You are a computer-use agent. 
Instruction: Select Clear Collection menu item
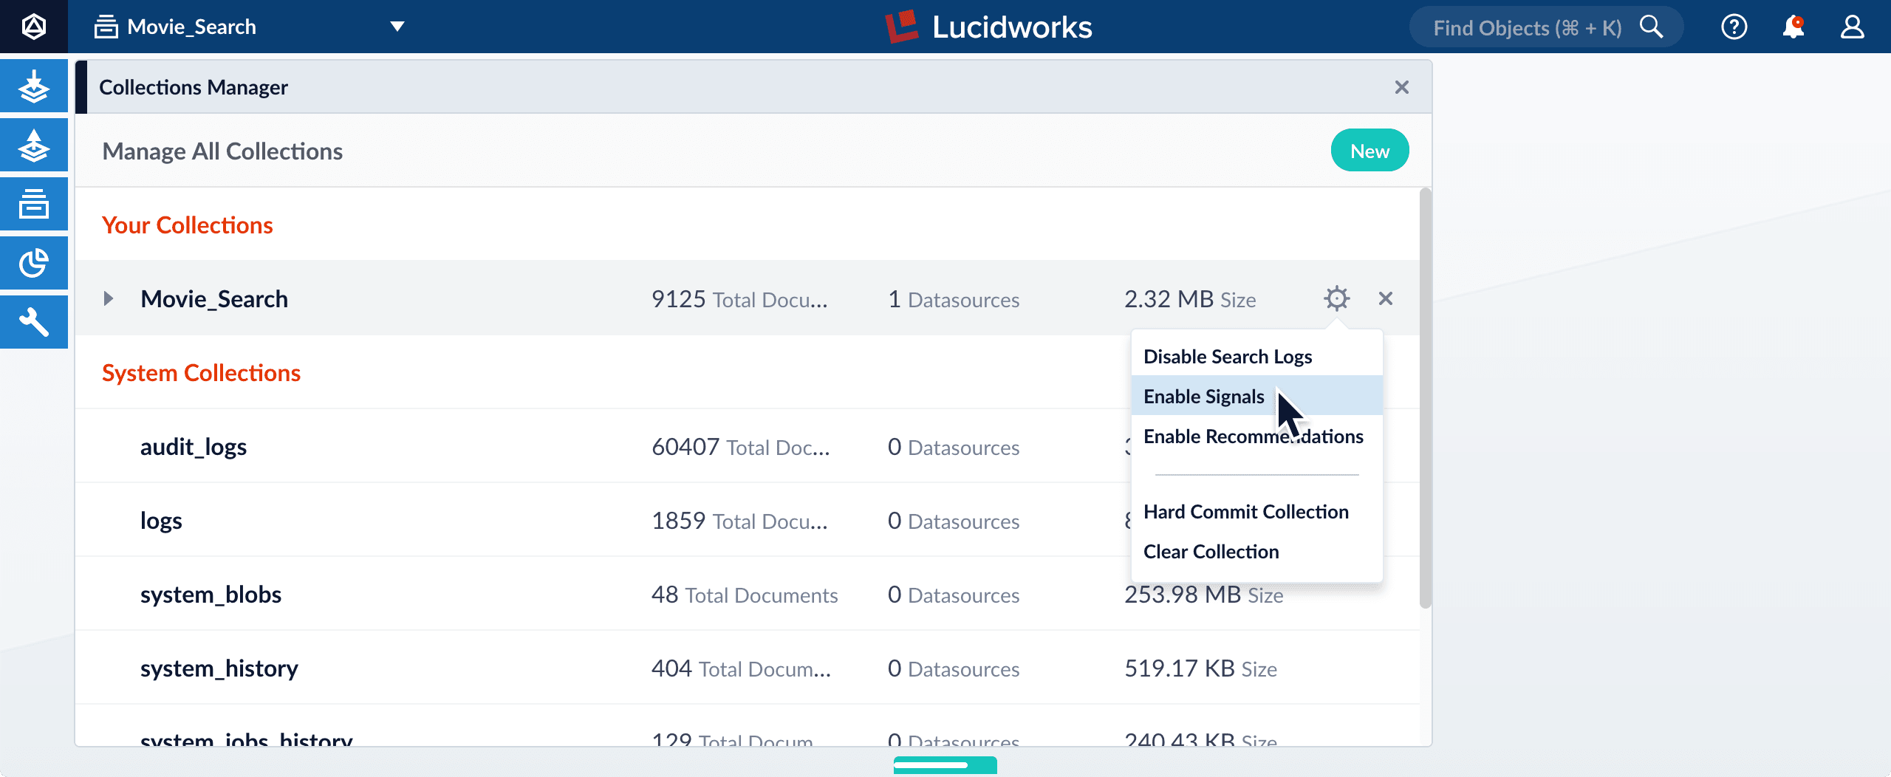1256,552
